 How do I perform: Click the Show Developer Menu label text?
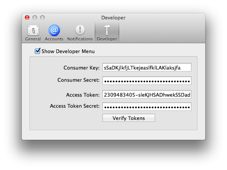pos(68,51)
